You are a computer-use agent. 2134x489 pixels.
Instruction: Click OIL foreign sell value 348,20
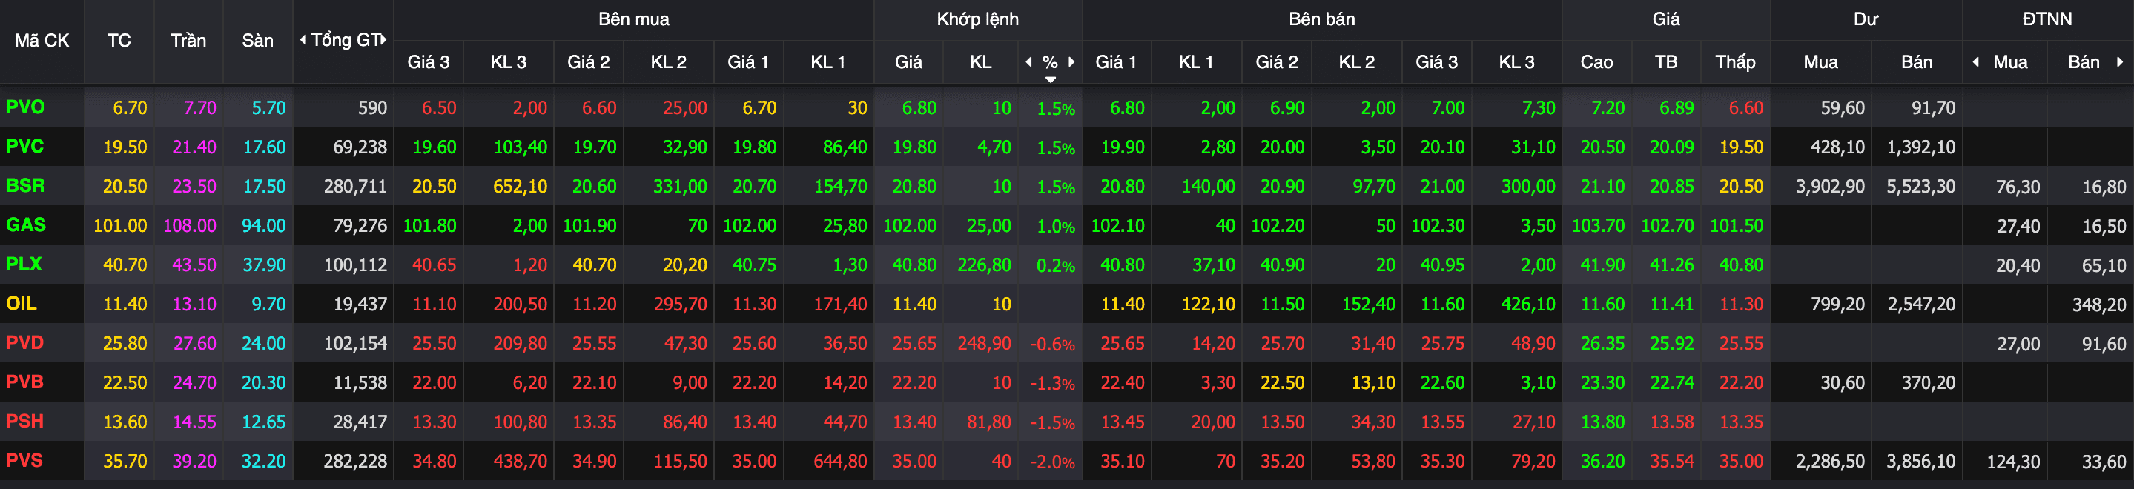coord(2099,305)
